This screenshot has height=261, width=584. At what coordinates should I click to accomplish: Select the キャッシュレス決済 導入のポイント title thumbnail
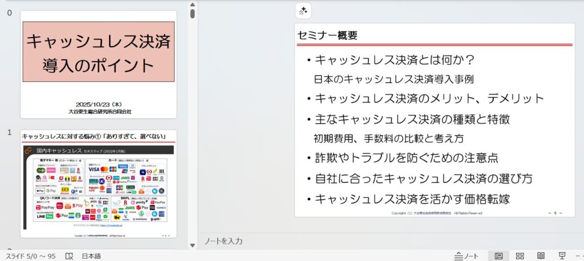pyautogui.click(x=98, y=64)
